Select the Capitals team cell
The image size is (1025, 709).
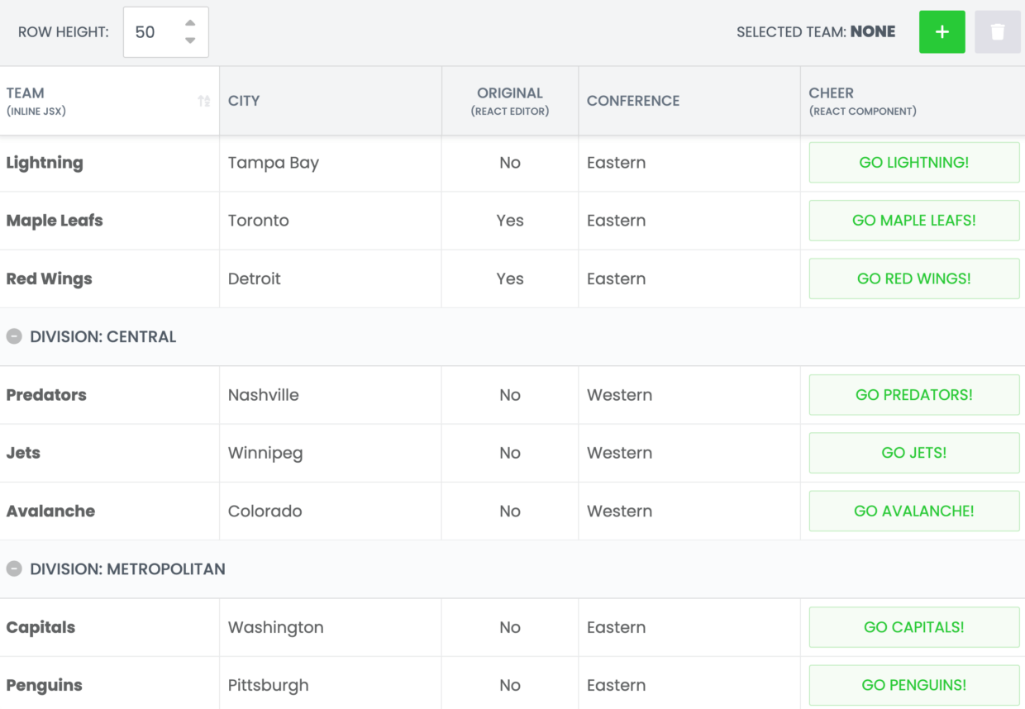[x=109, y=627]
